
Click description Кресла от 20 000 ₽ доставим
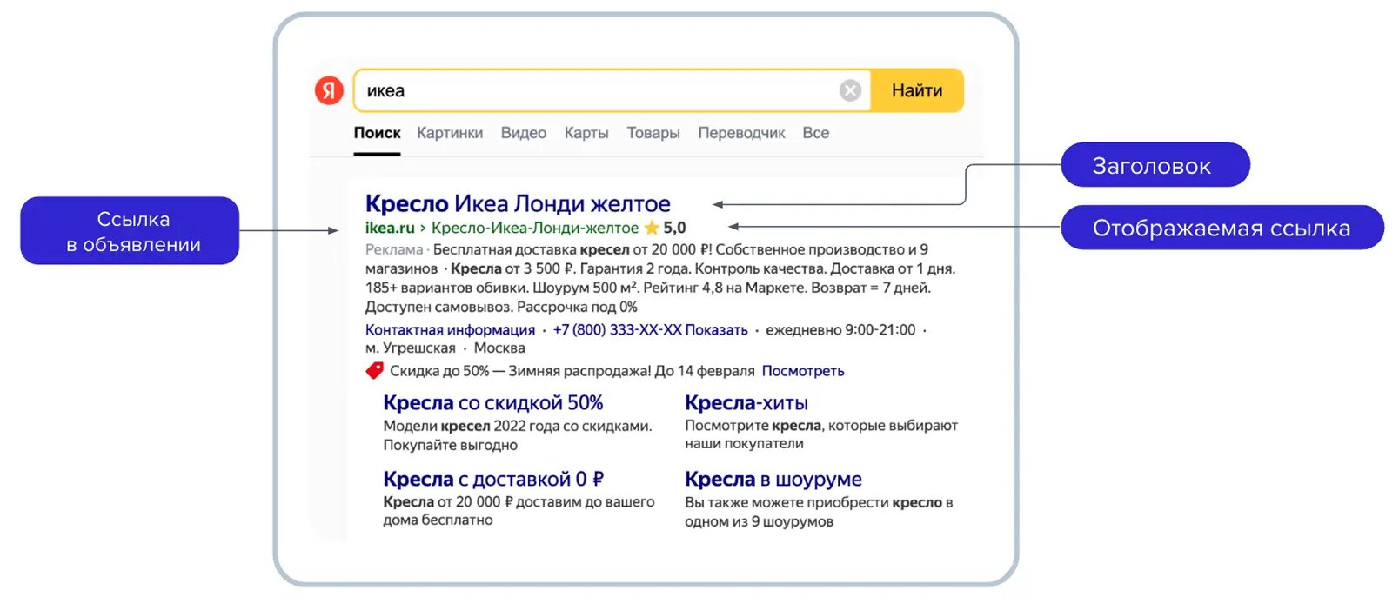point(519,511)
